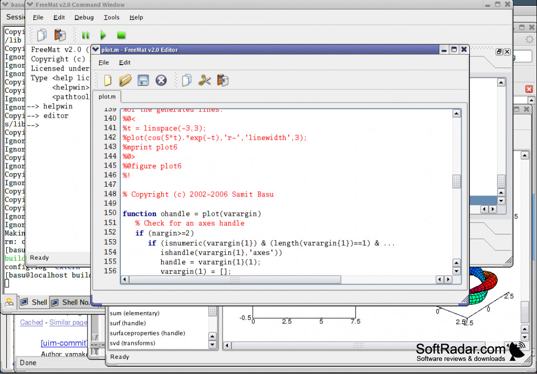Click the '% Check for an axes handle' comment
This screenshot has width=537, height=374.
tap(190, 223)
